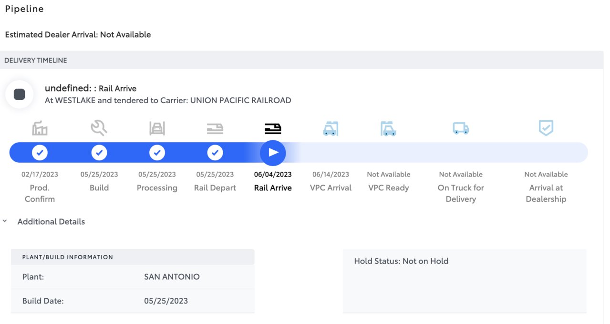The image size is (610, 324).
Task: Click the Processing stage label
Action: 157,188
